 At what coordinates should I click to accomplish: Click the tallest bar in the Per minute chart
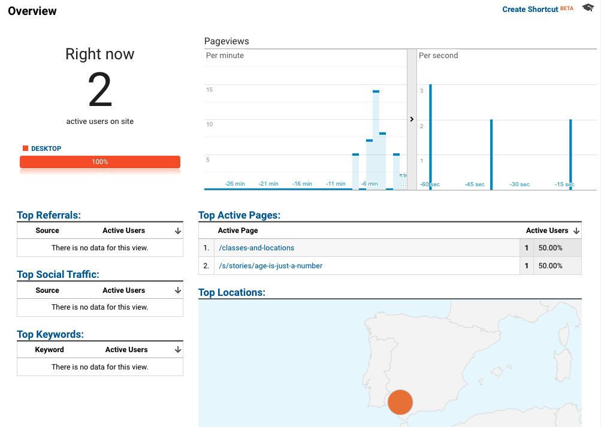[376, 120]
